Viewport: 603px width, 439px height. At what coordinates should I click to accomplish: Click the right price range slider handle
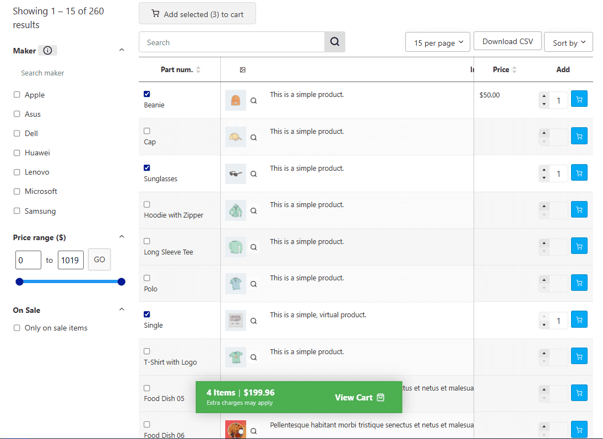tap(122, 282)
